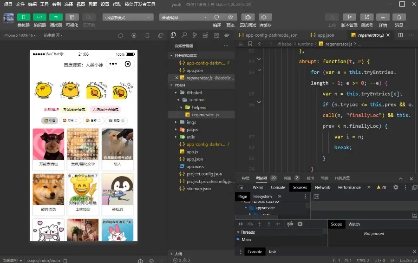Open the extensions blocks icon
The height and width of the screenshot is (263, 418).
(205, 35)
